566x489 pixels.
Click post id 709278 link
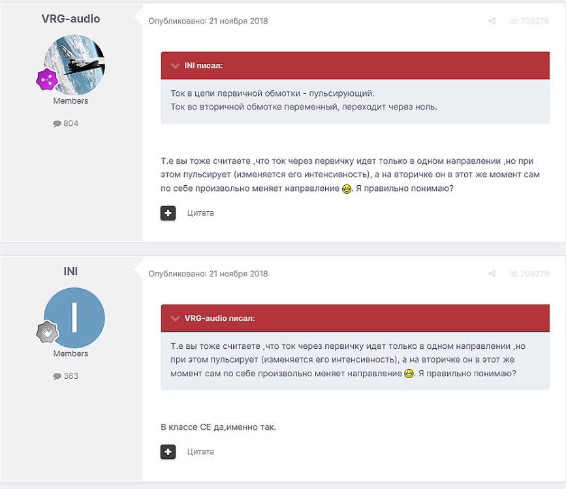pos(529,22)
